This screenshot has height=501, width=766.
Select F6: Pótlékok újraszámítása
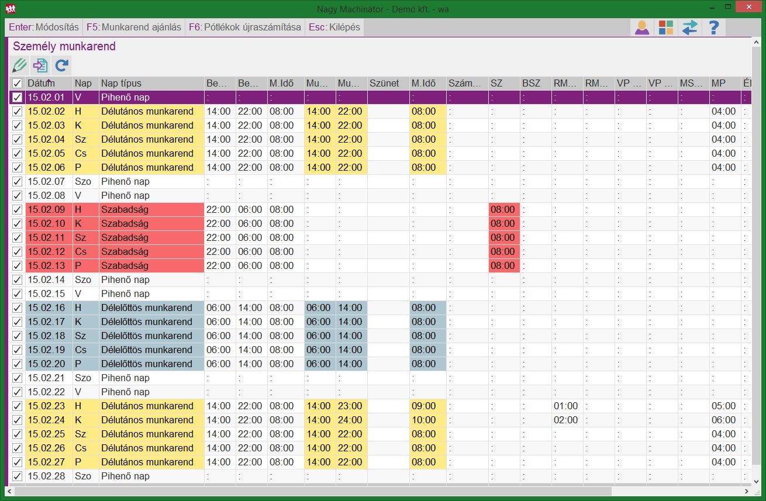pos(245,27)
